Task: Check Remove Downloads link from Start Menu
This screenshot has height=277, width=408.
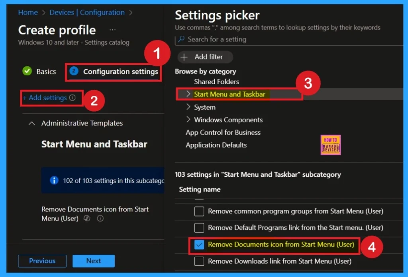Action: (x=199, y=262)
